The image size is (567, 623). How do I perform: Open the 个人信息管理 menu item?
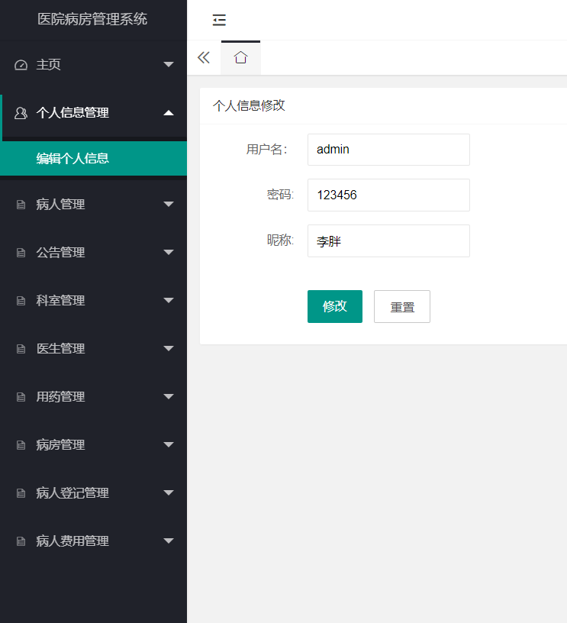(x=93, y=113)
